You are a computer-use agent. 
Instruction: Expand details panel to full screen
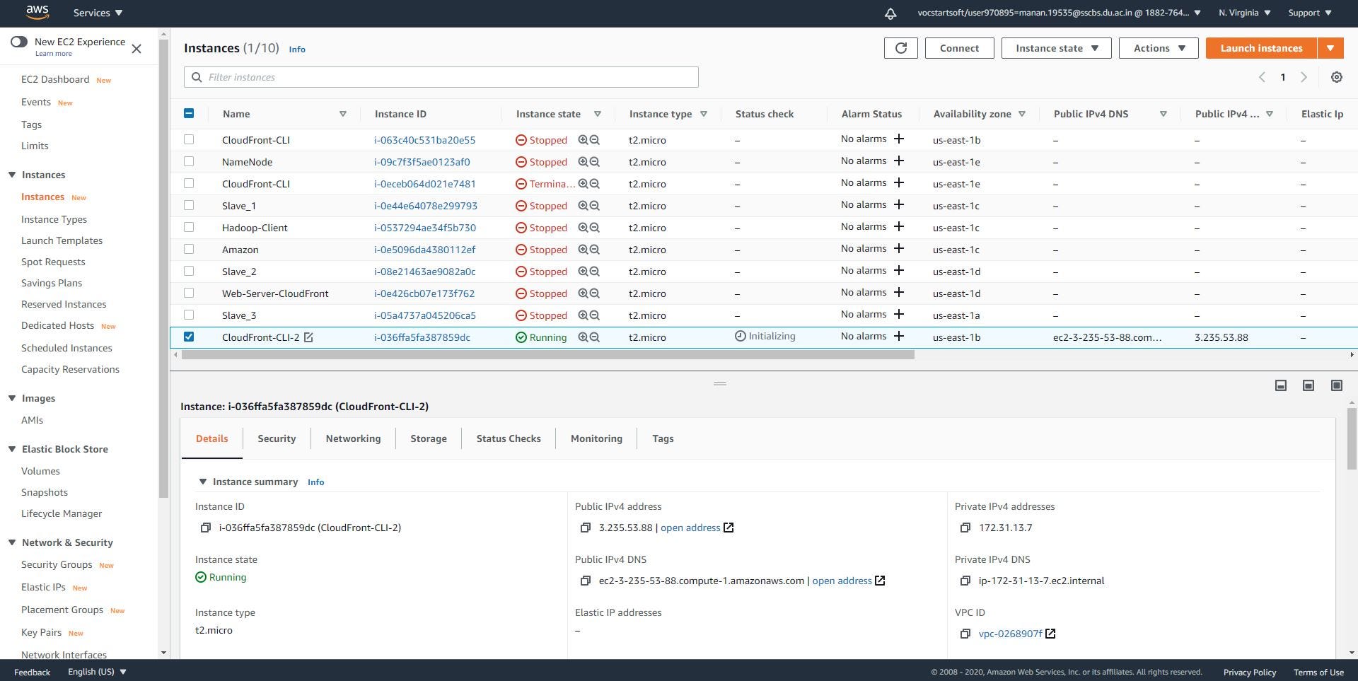tap(1337, 385)
